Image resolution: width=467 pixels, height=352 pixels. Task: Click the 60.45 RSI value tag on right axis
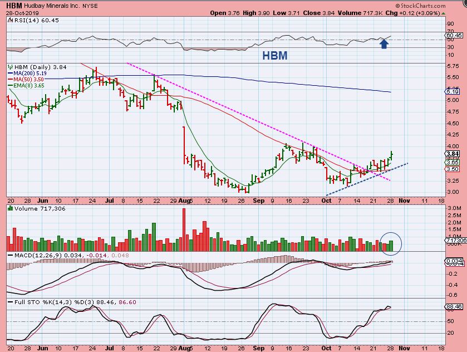454,36
